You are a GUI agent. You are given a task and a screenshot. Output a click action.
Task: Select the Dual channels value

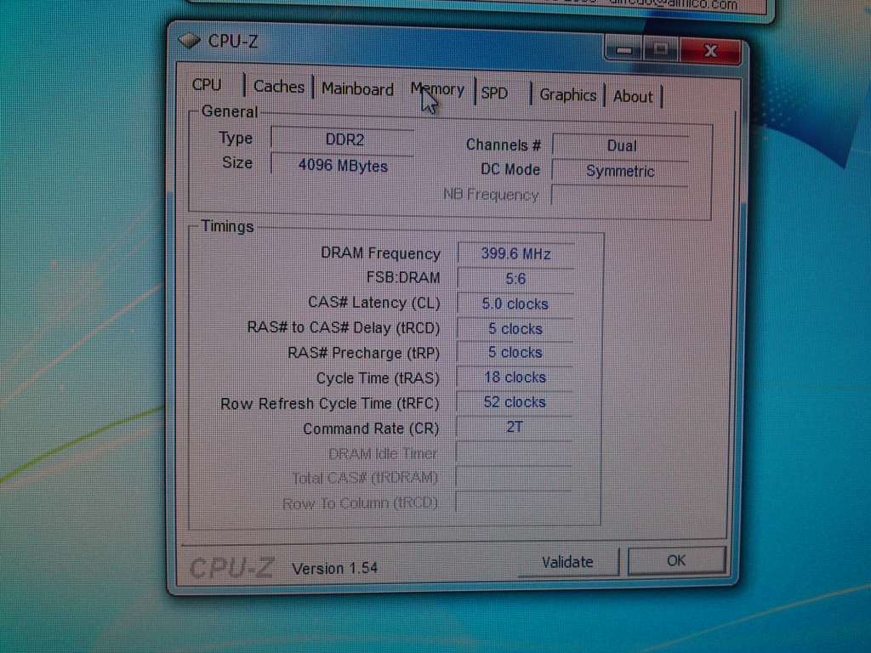[621, 146]
